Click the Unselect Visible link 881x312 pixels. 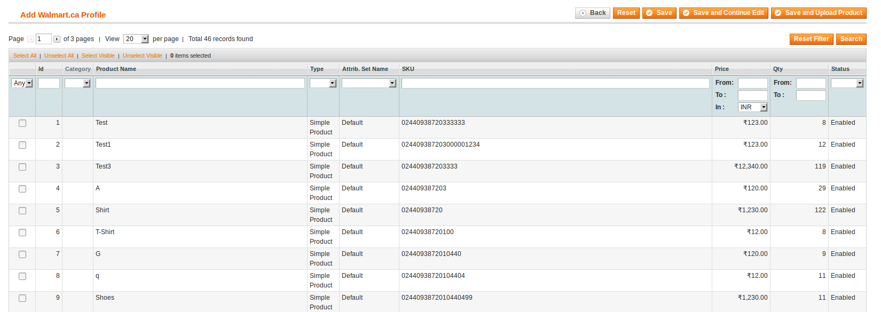[x=143, y=55]
